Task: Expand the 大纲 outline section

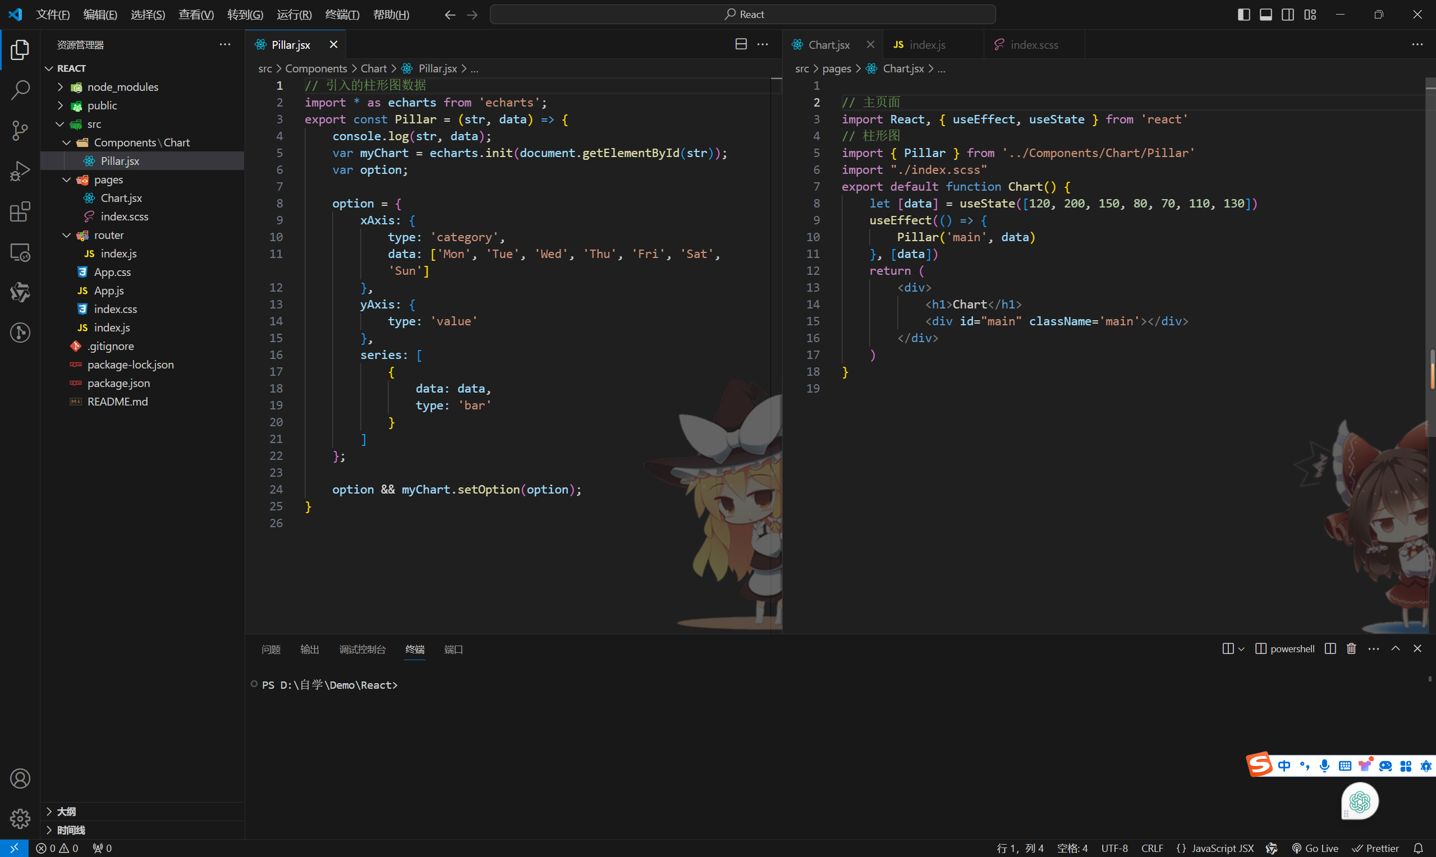Action: (x=142, y=812)
